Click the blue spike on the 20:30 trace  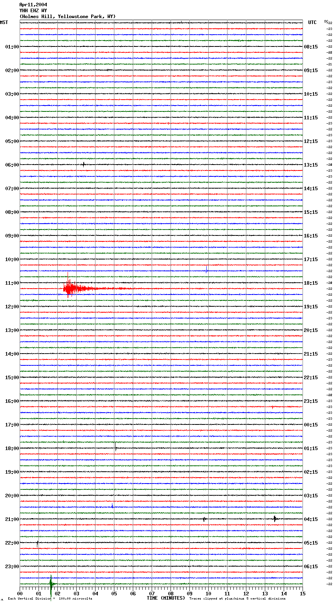point(112,506)
